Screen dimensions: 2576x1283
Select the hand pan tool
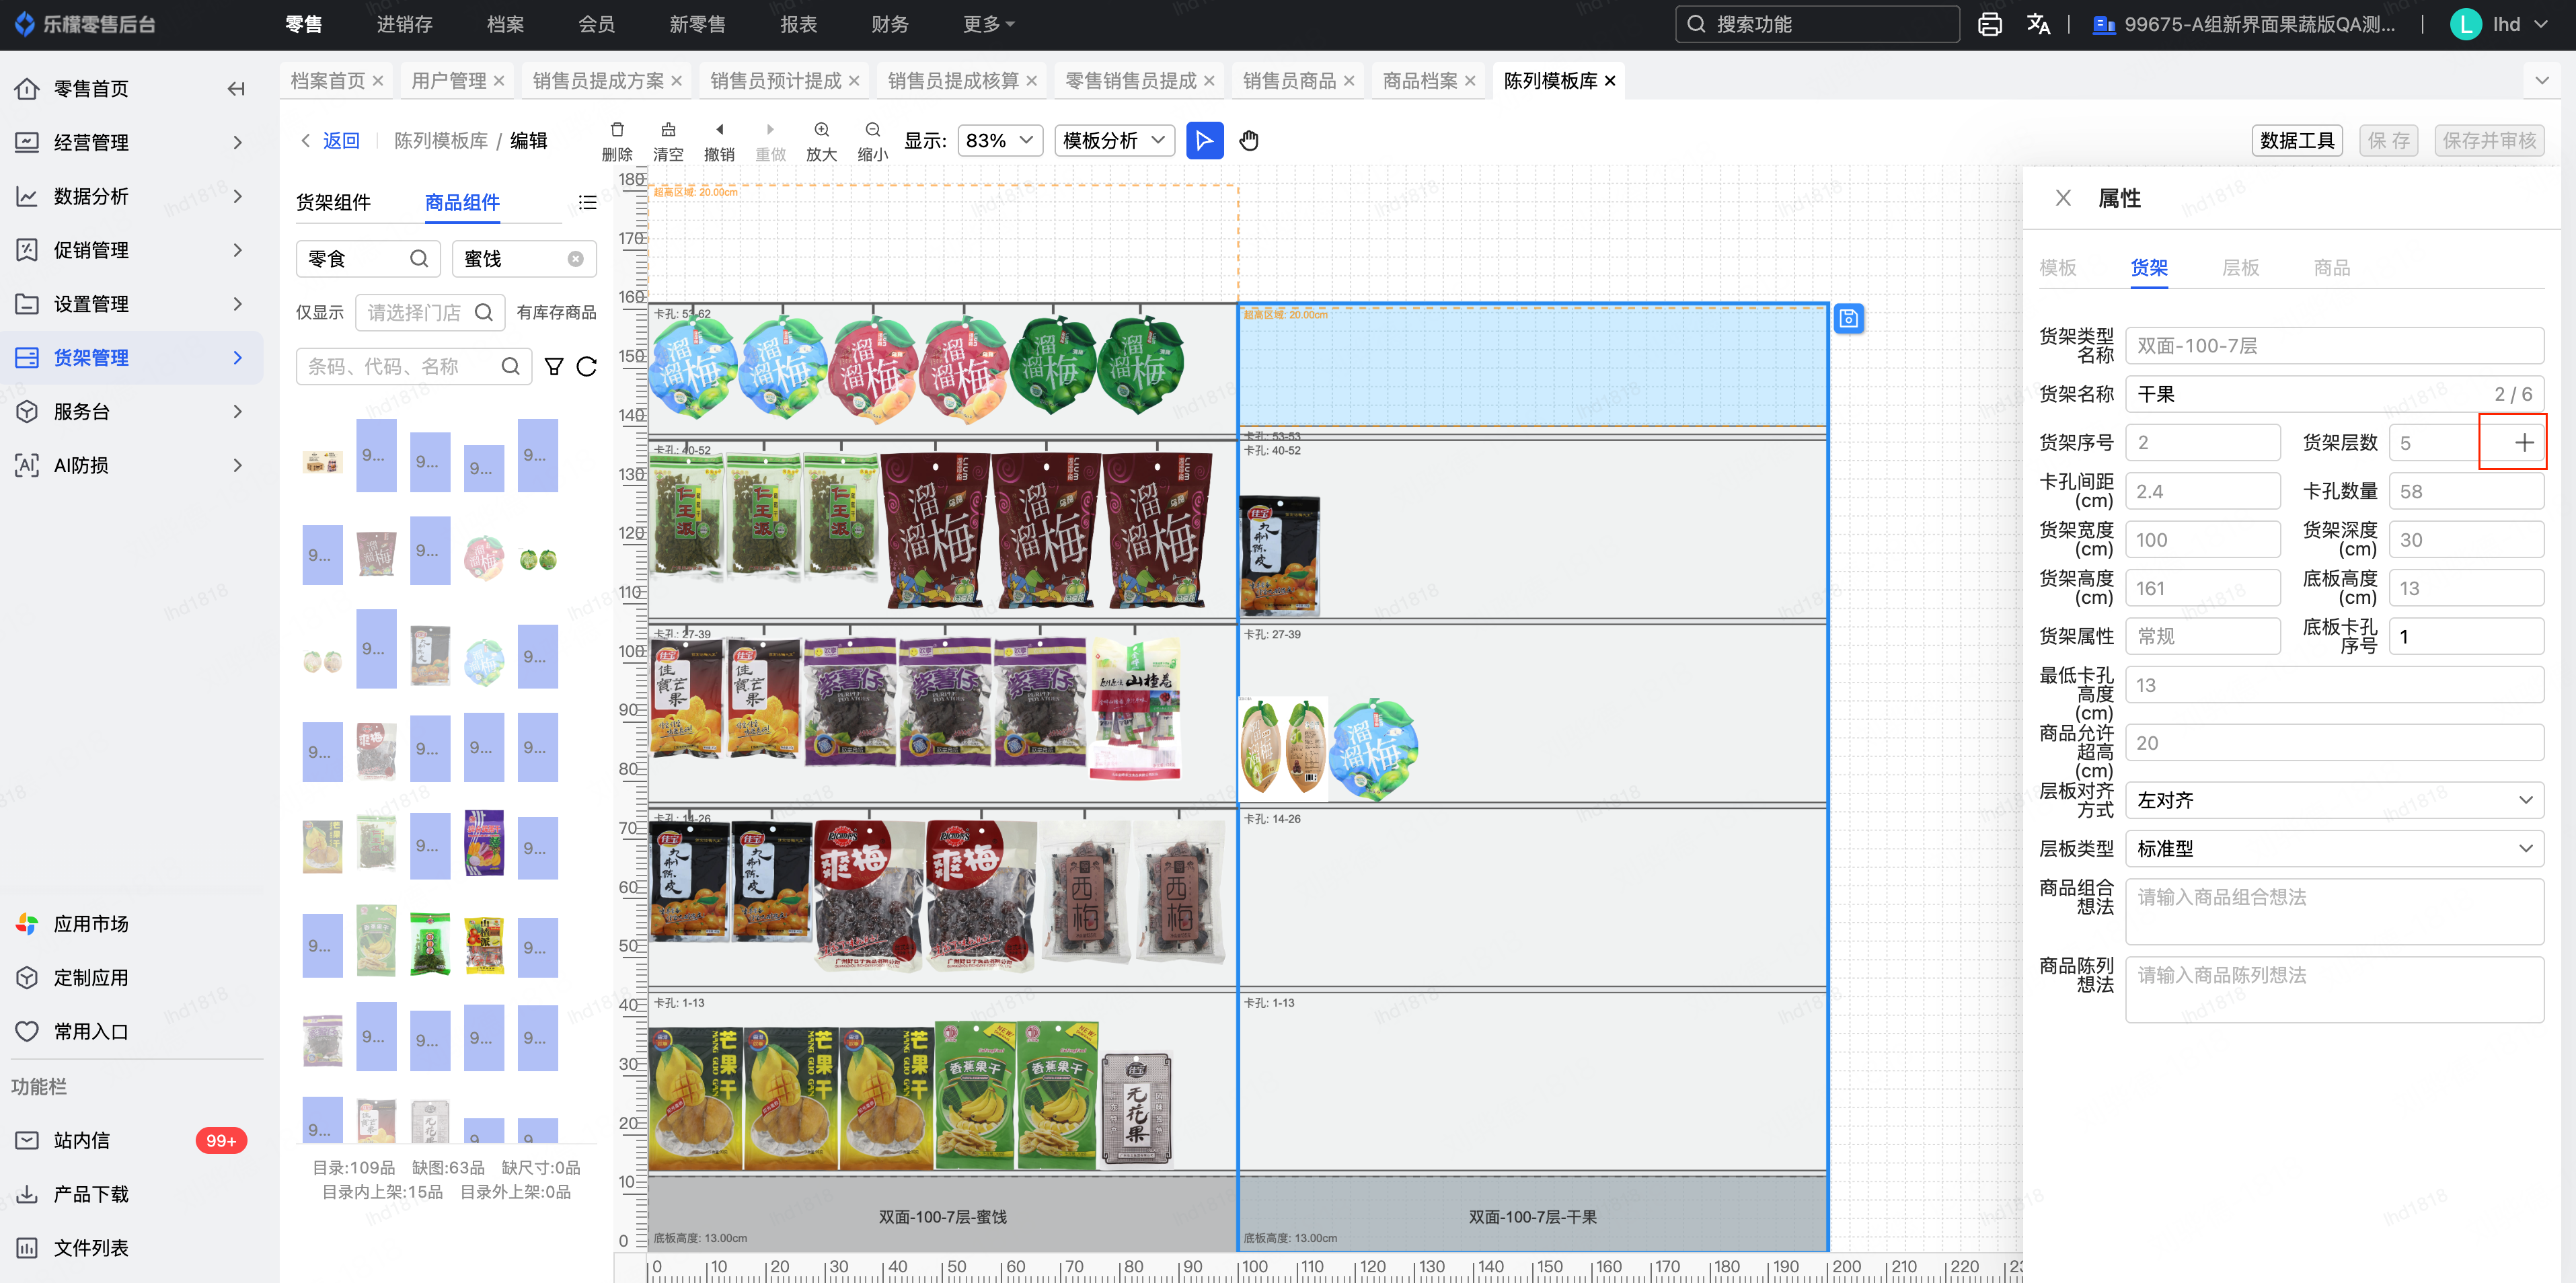point(1248,141)
